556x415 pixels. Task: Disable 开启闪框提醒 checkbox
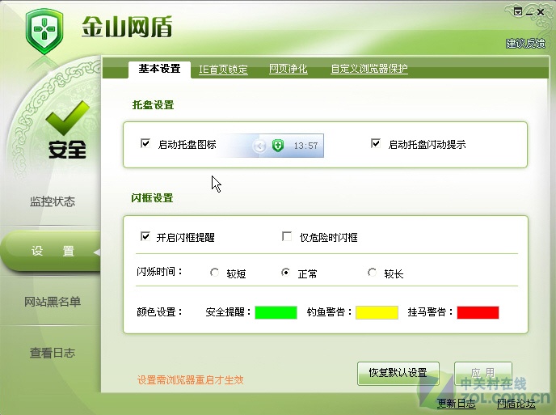click(x=145, y=236)
